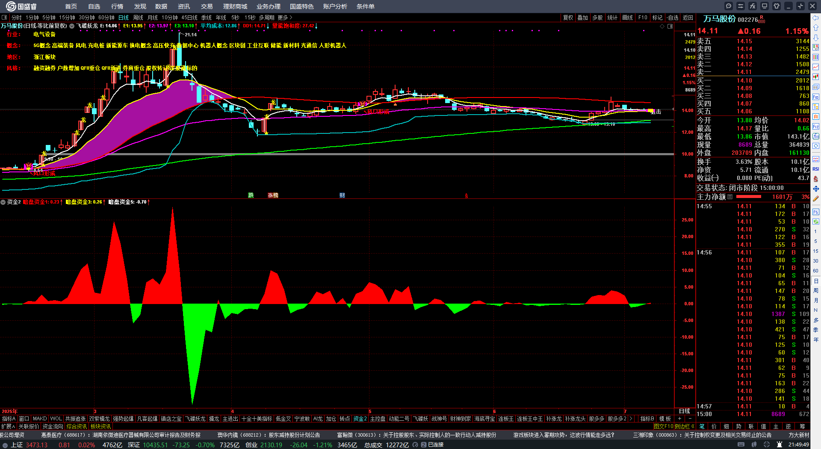Open the 指标B dropdown
Screen dimensions: 821x449
point(647,419)
